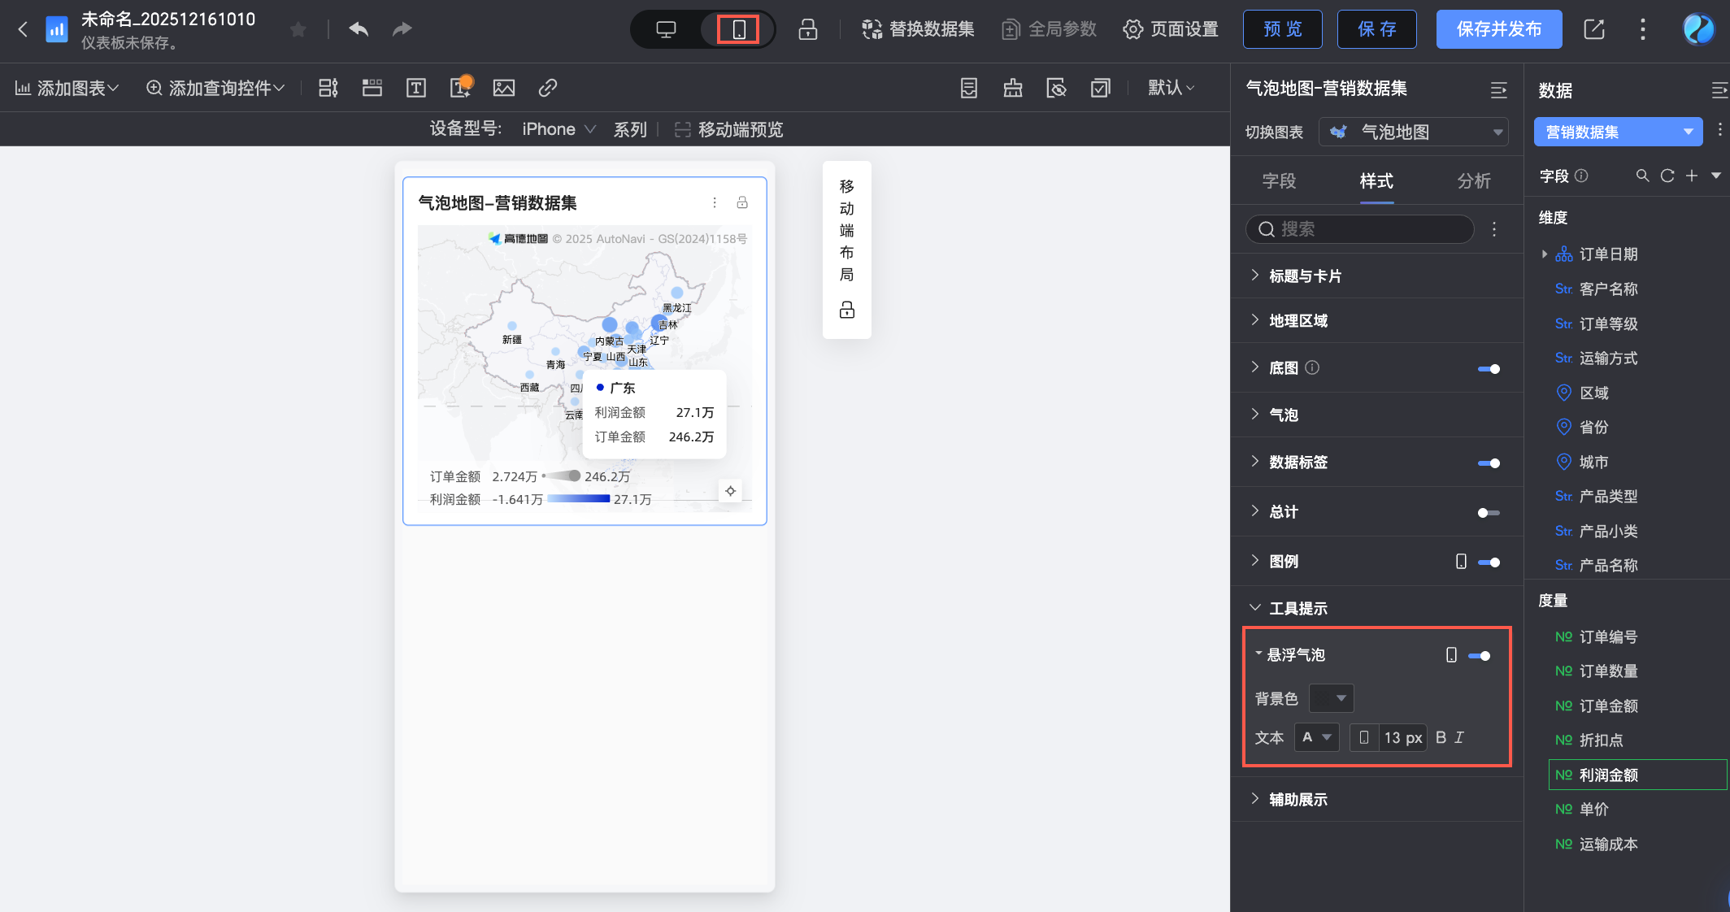Switch to the 字段 tab
Image resolution: width=1730 pixels, height=912 pixels.
(1279, 181)
